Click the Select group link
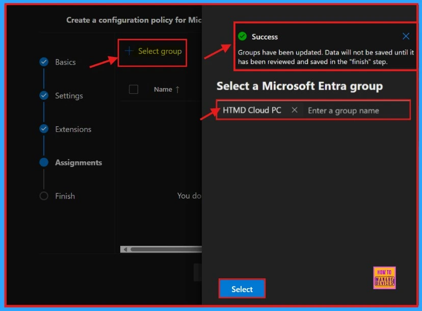 tap(160, 51)
